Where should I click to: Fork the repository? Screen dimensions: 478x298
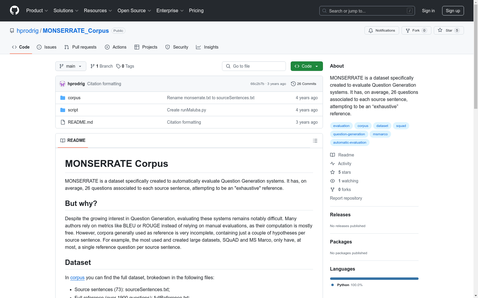pyautogui.click(x=416, y=30)
